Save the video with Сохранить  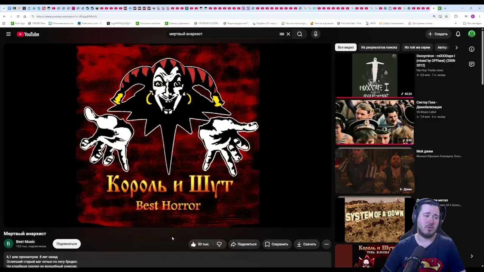pyautogui.click(x=276, y=244)
